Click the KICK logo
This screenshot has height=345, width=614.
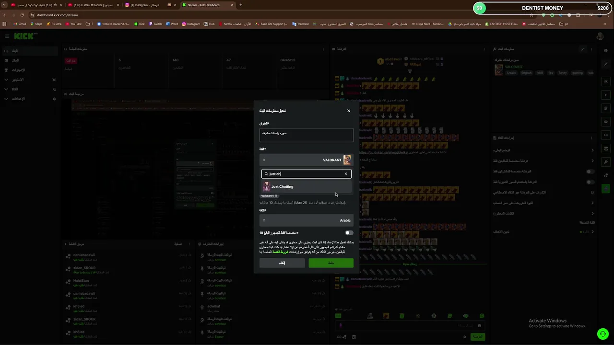23,36
